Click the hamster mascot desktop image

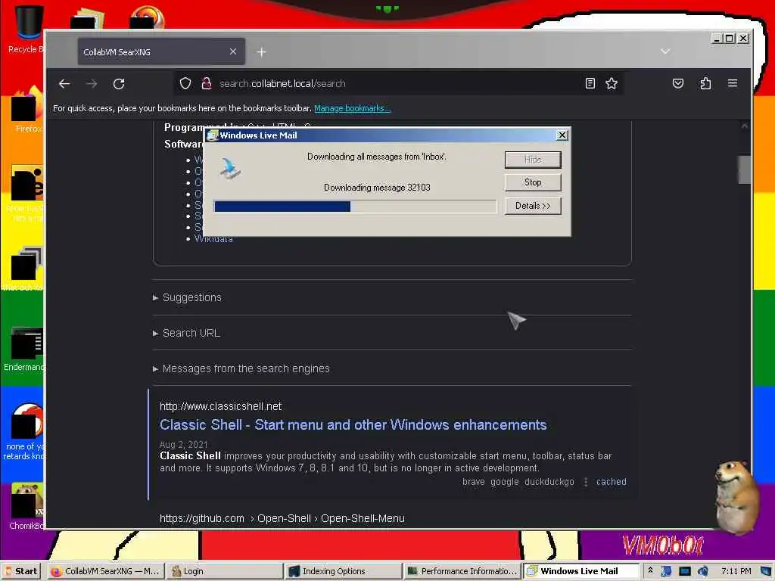pos(736,496)
